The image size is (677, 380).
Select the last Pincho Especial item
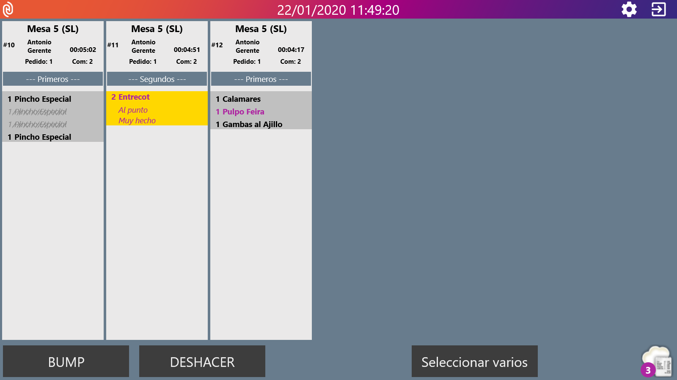coord(43,137)
